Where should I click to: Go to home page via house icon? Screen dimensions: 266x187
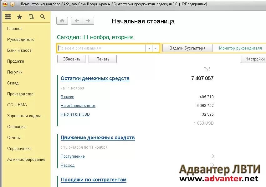tap(62, 21)
